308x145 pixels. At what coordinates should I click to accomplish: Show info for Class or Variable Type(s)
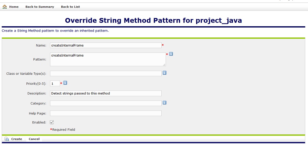pyautogui.click(x=164, y=73)
